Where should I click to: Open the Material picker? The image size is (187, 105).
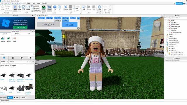coord(65,8)
